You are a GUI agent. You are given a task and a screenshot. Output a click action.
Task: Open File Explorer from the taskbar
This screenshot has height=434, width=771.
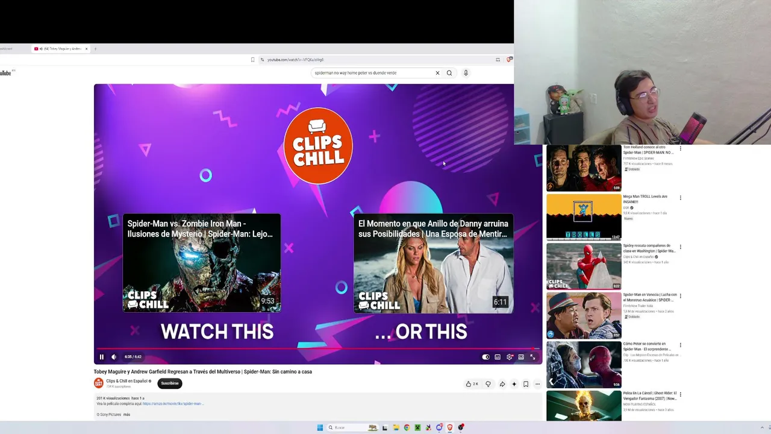(x=396, y=427)
